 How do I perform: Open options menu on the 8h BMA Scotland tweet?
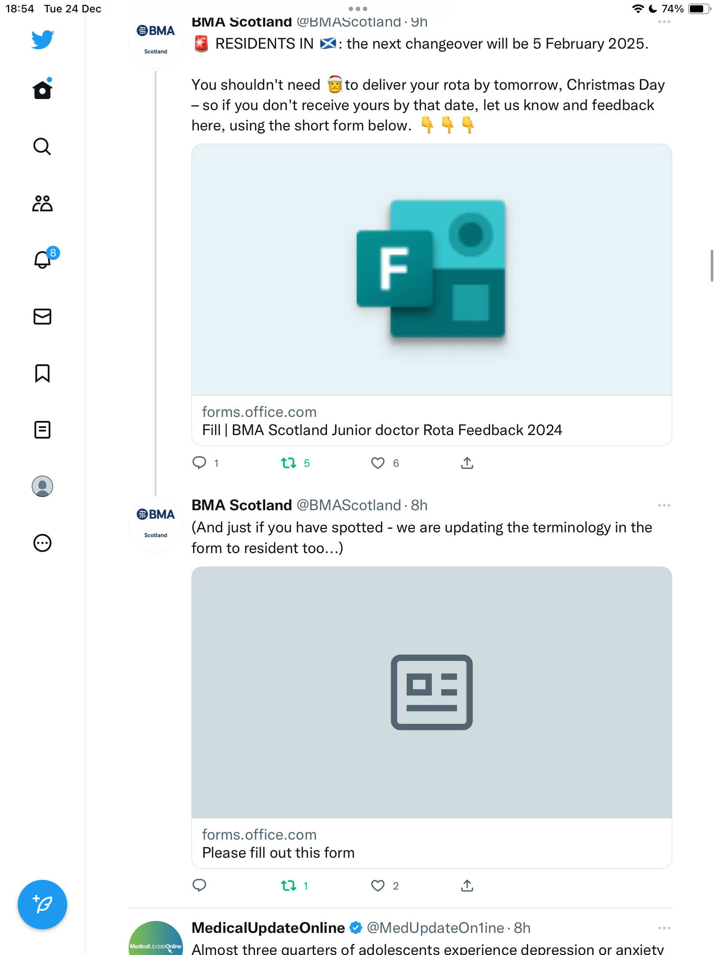(x=664, y=505)
